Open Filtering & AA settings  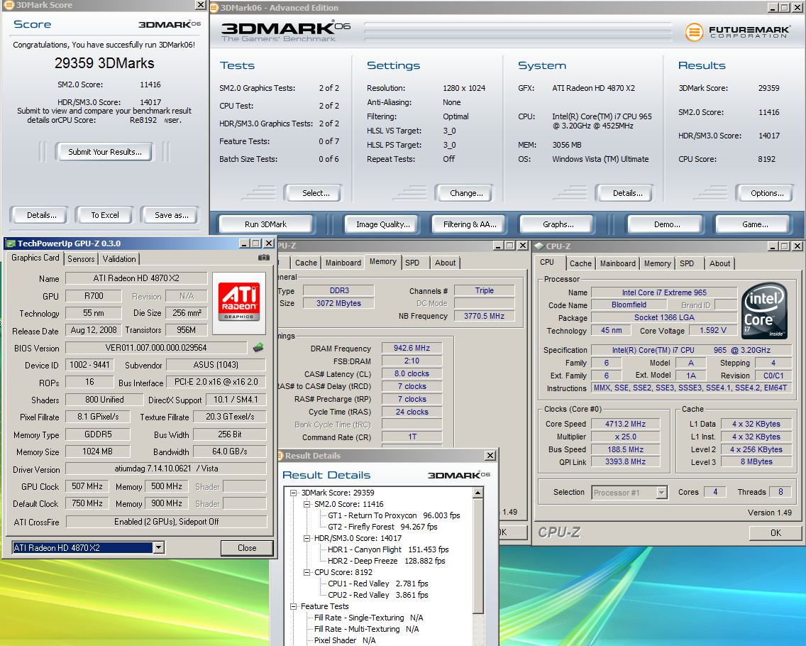click(470, 224)
